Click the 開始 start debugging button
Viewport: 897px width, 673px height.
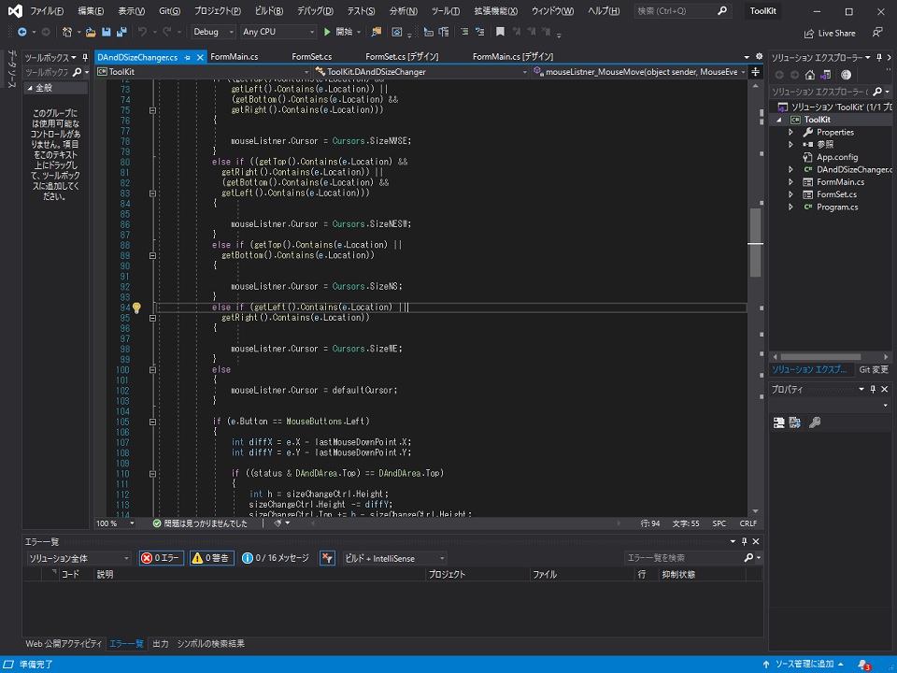(338, 32)
